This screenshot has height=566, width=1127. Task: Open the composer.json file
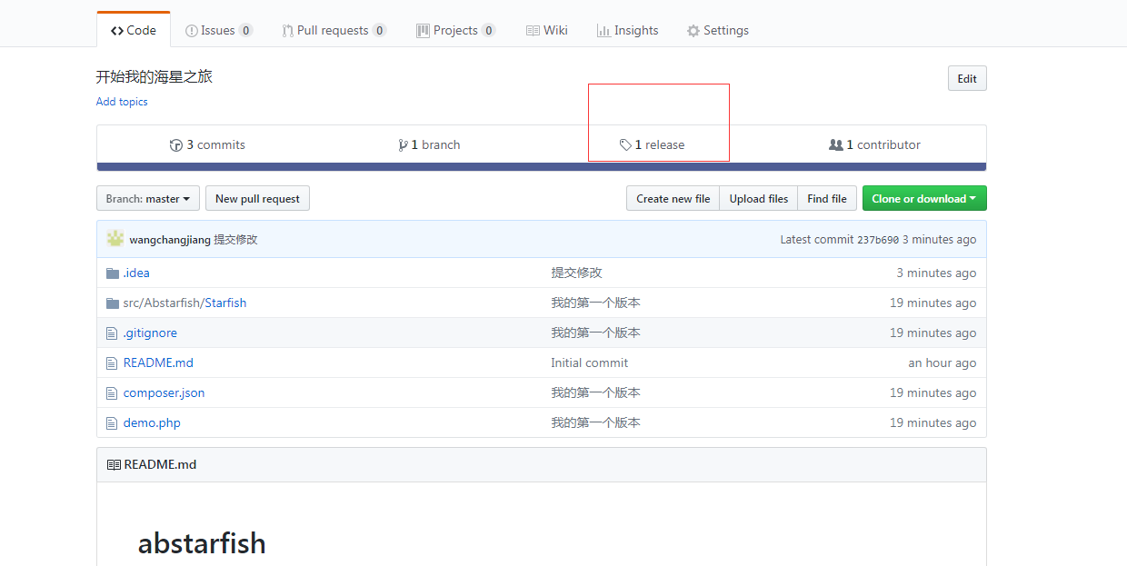(x=164, y=392)
